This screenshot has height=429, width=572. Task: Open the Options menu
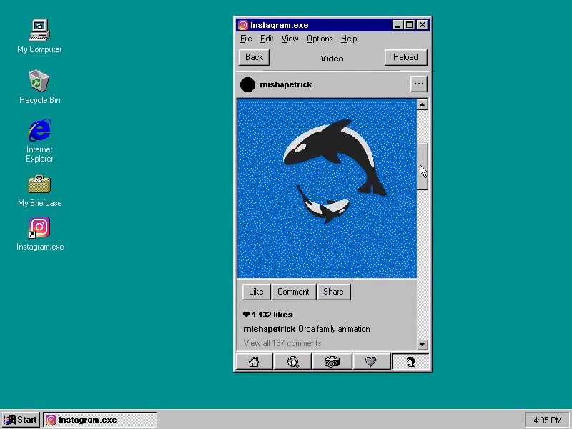pyautogui.click(x=320, y=39)
